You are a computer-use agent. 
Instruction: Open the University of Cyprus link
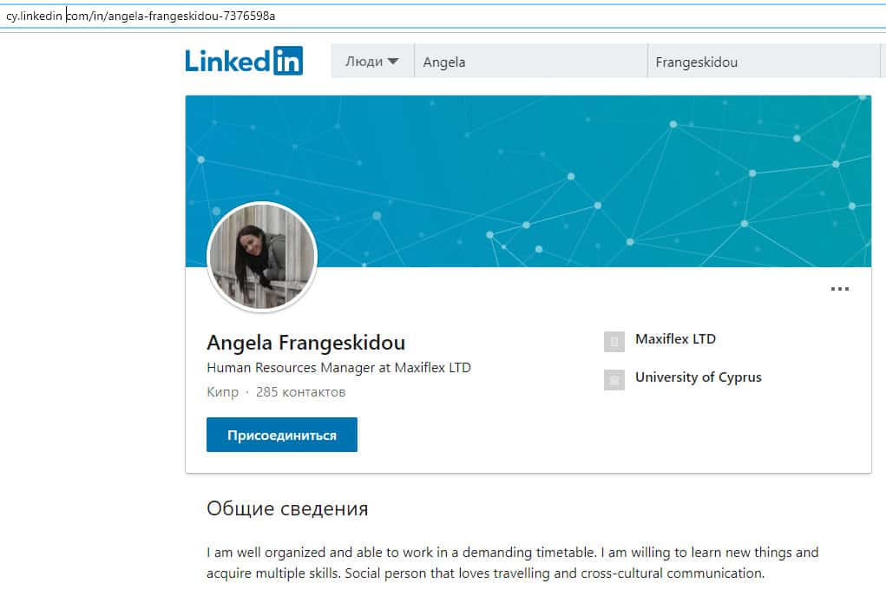[698, 377]
